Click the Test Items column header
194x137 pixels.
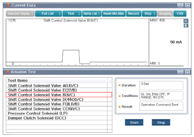pyautogui.click(x=57, y=80)
